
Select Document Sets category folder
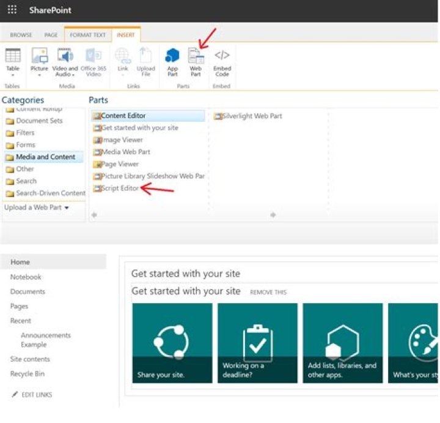pos(34,121)
